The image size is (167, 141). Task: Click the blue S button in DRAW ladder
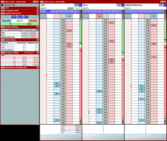(165, 5)
